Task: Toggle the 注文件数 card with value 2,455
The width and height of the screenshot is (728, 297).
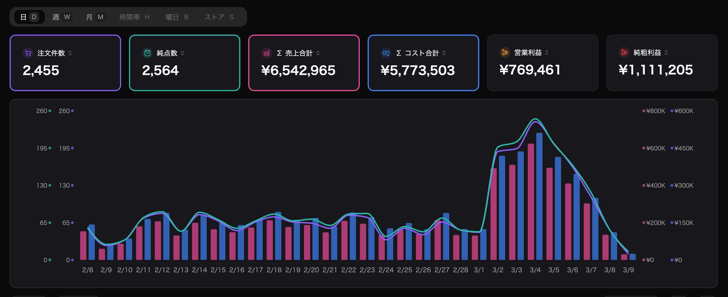Action: click(x=65, y=63)
